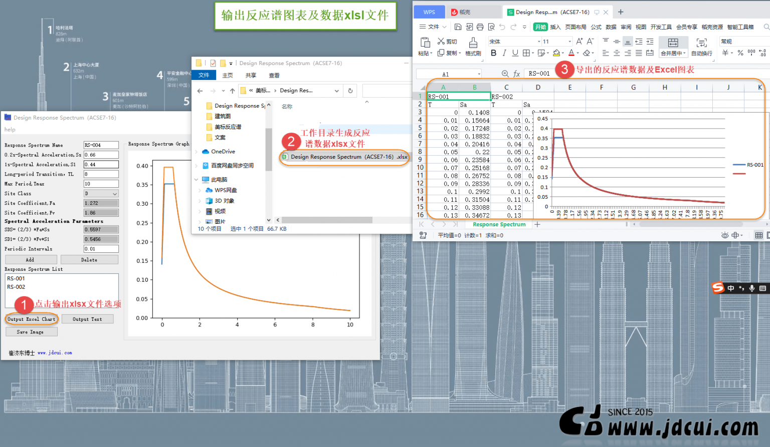Screen dimensions: 770x447
Task: Toggle bold formatting
Action: click(x=494, y=52)
